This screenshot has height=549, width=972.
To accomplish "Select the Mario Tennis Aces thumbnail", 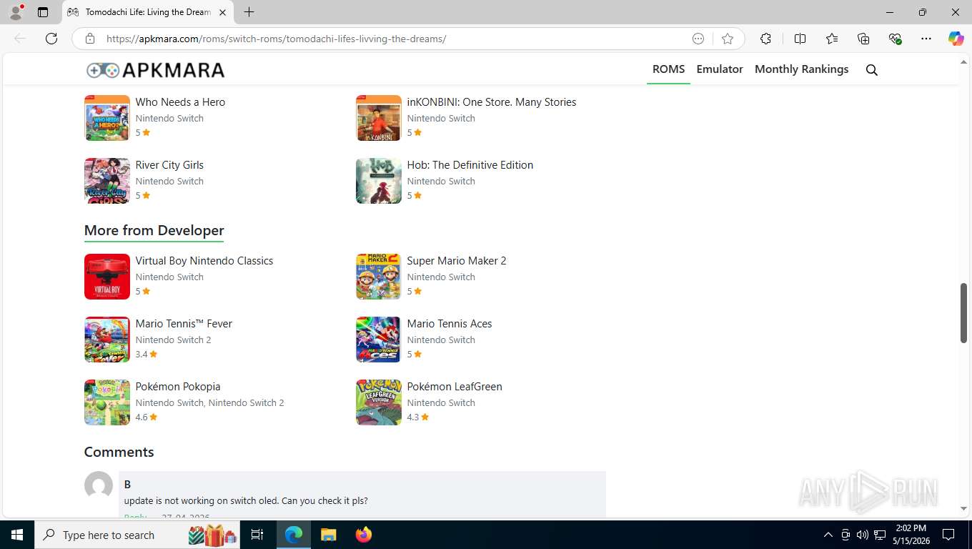I will pyautogui.click(x=379, y=340).
